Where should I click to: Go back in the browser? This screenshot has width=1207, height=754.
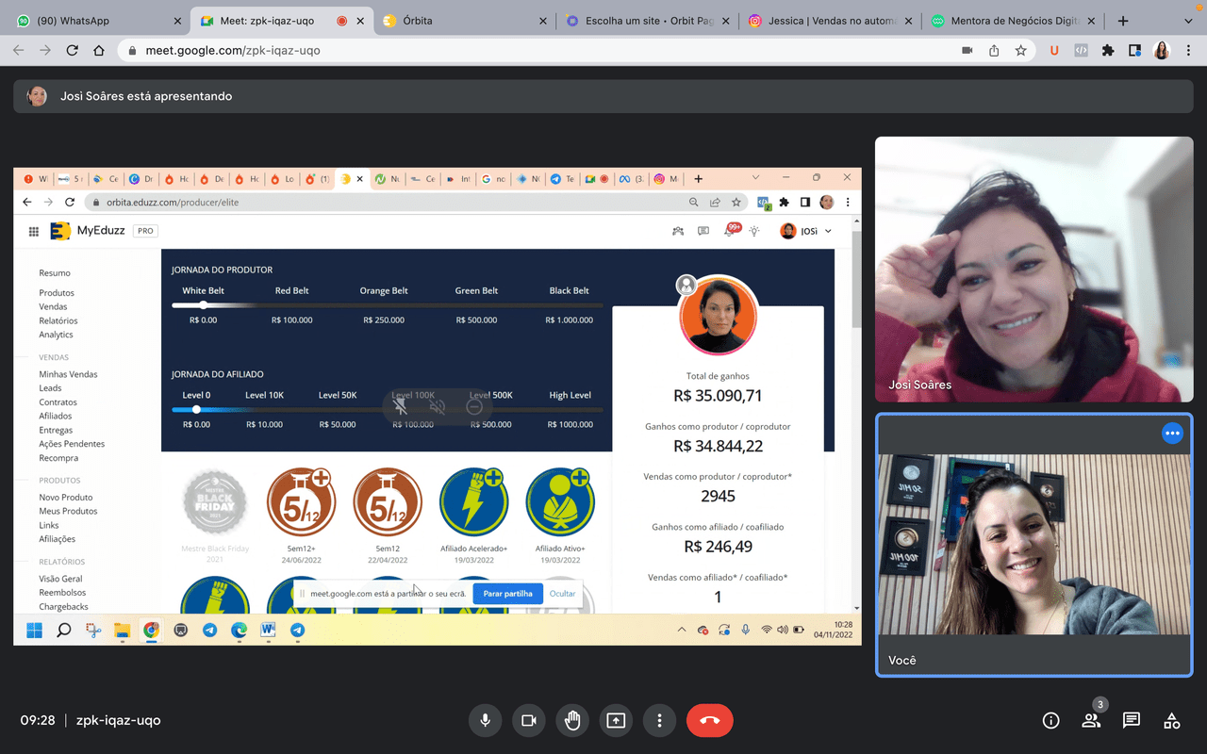click(x=19, y=51)
